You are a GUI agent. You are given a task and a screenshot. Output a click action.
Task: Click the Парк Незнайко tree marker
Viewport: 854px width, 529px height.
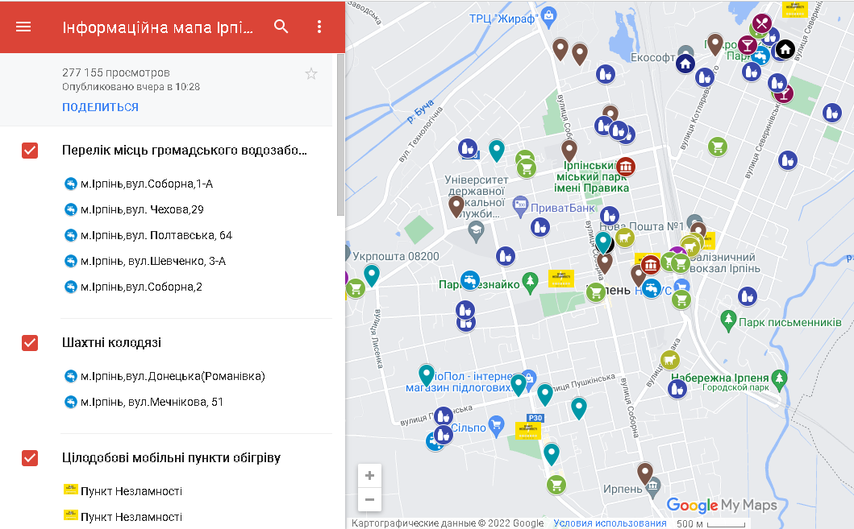[x=529, y=282]
